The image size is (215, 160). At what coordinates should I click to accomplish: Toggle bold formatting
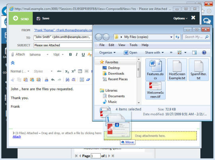point(70,54)
